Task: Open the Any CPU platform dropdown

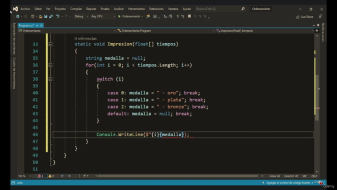Action: point(103,16)
